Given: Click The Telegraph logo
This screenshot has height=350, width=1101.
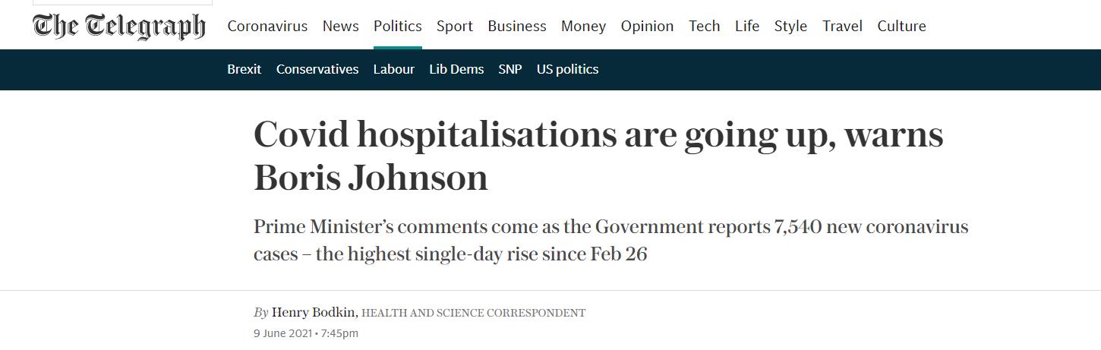Looking at the screenshot, I should [119, 26].
